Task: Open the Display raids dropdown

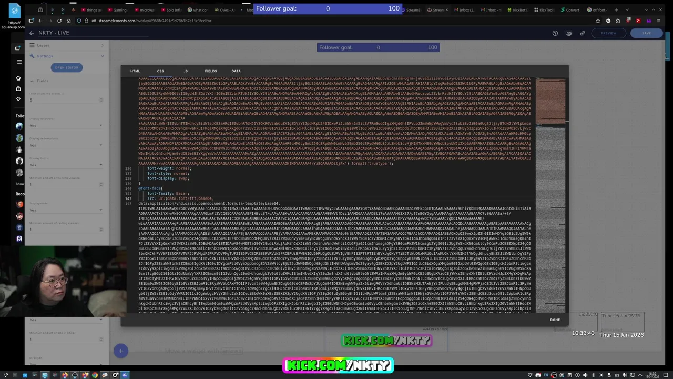Action: pyautogui.click(x=66, y=210)
